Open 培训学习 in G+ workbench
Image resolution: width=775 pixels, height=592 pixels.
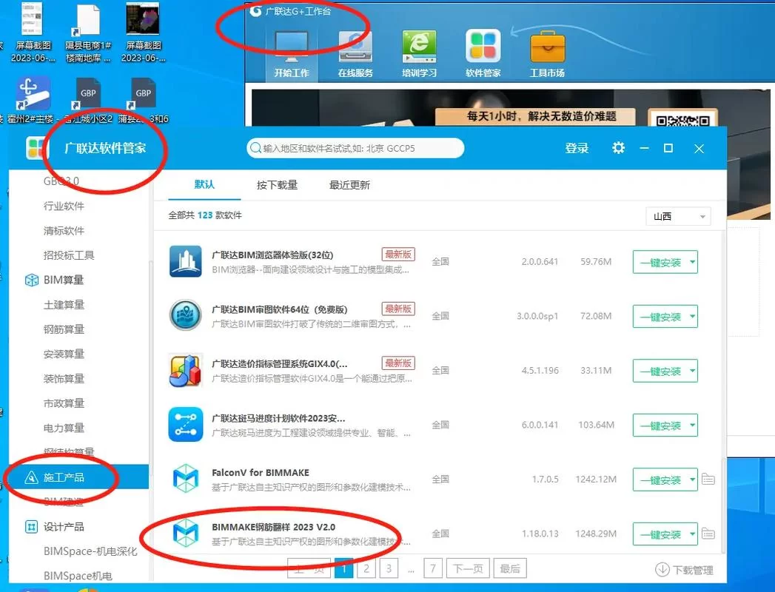[x=419, y=54]
